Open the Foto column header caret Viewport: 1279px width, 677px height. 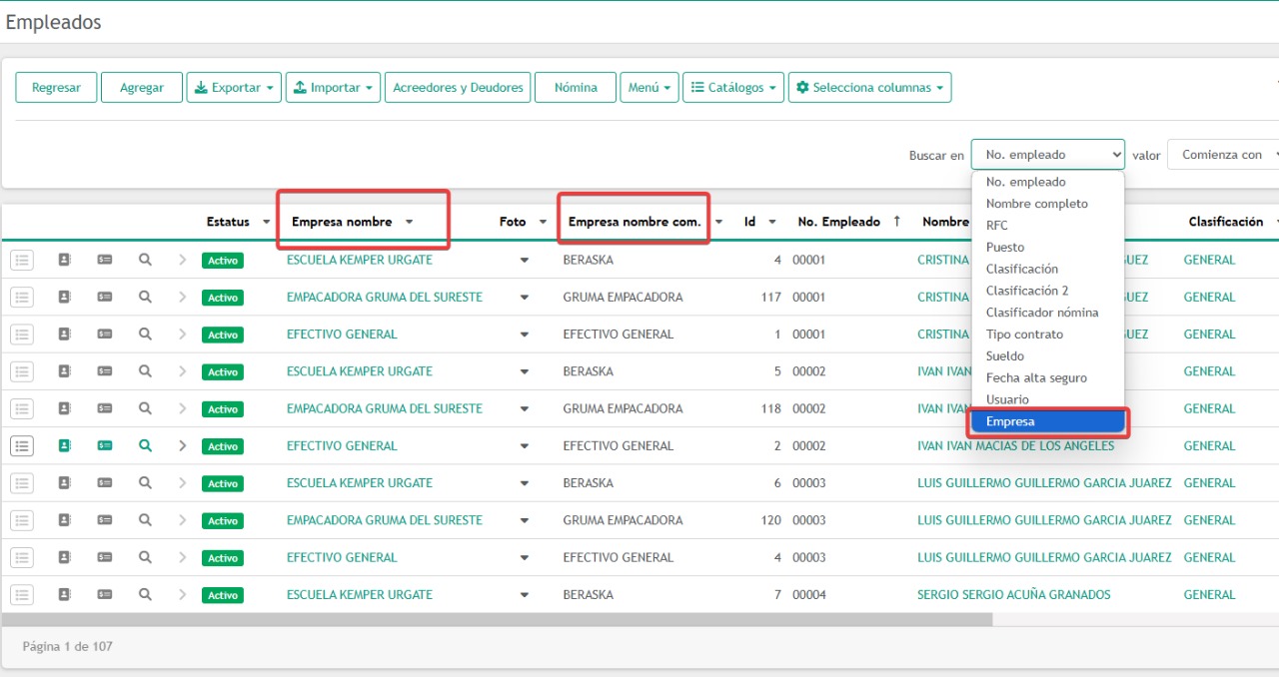click(543, 222)
